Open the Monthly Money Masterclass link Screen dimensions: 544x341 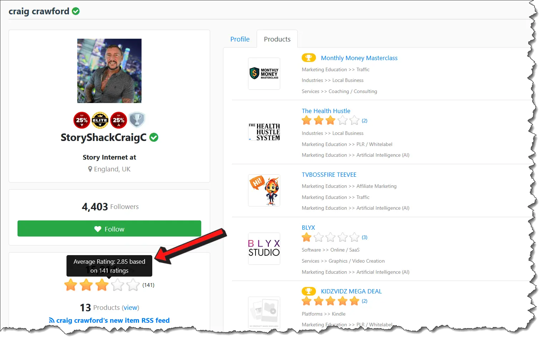click(359, 58)
